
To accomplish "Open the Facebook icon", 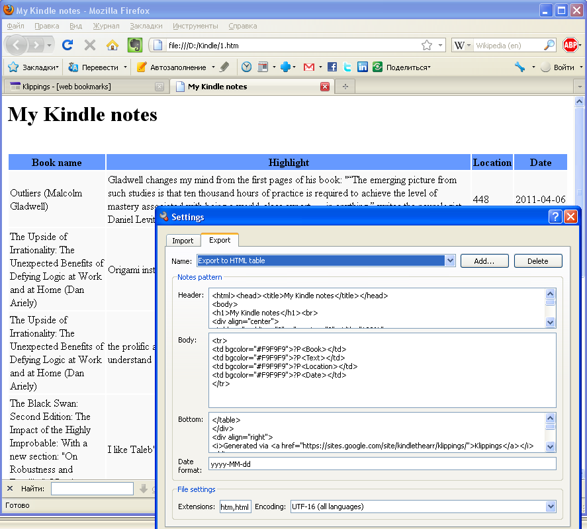I will point(332,67).
